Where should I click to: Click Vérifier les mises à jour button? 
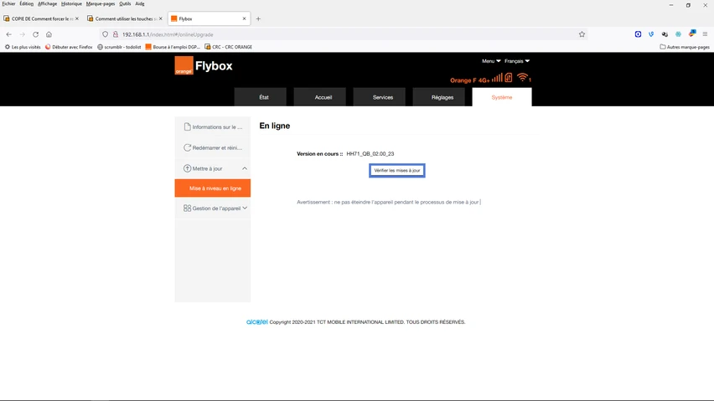point(397,171)
